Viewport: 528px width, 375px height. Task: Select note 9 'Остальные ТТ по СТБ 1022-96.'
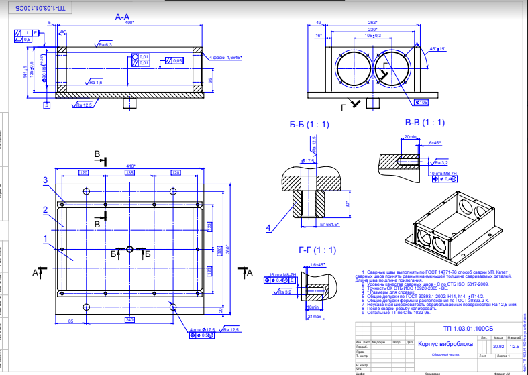396,313
